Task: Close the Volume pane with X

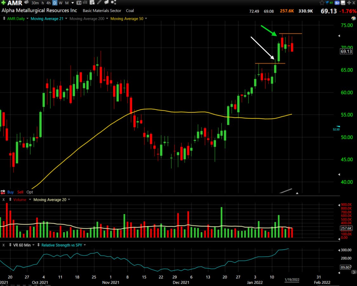Action: coord(3,200)
